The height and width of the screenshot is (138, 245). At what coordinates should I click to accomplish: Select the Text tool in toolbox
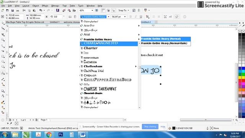coord(3,73)
